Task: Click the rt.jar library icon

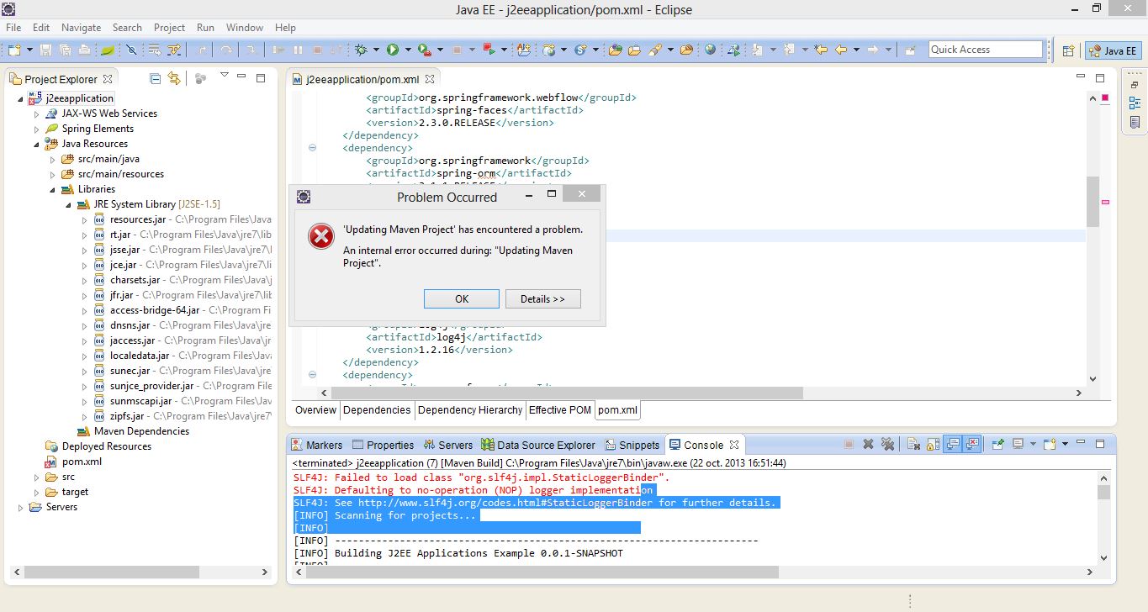Action: pyautogui.click(x=100, y=235)
